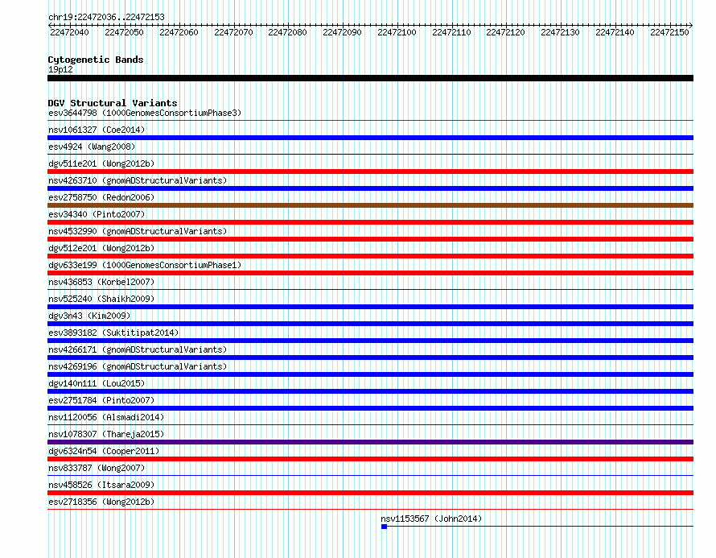Image resolution: width=716 pixels, height=558 pixels.
Task: Click ruler position 22472060
Action: click(x=179, y=32)
